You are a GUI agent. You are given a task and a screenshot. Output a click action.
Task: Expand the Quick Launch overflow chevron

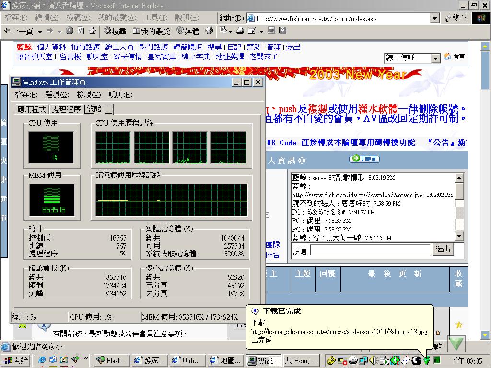coord(85,357)
